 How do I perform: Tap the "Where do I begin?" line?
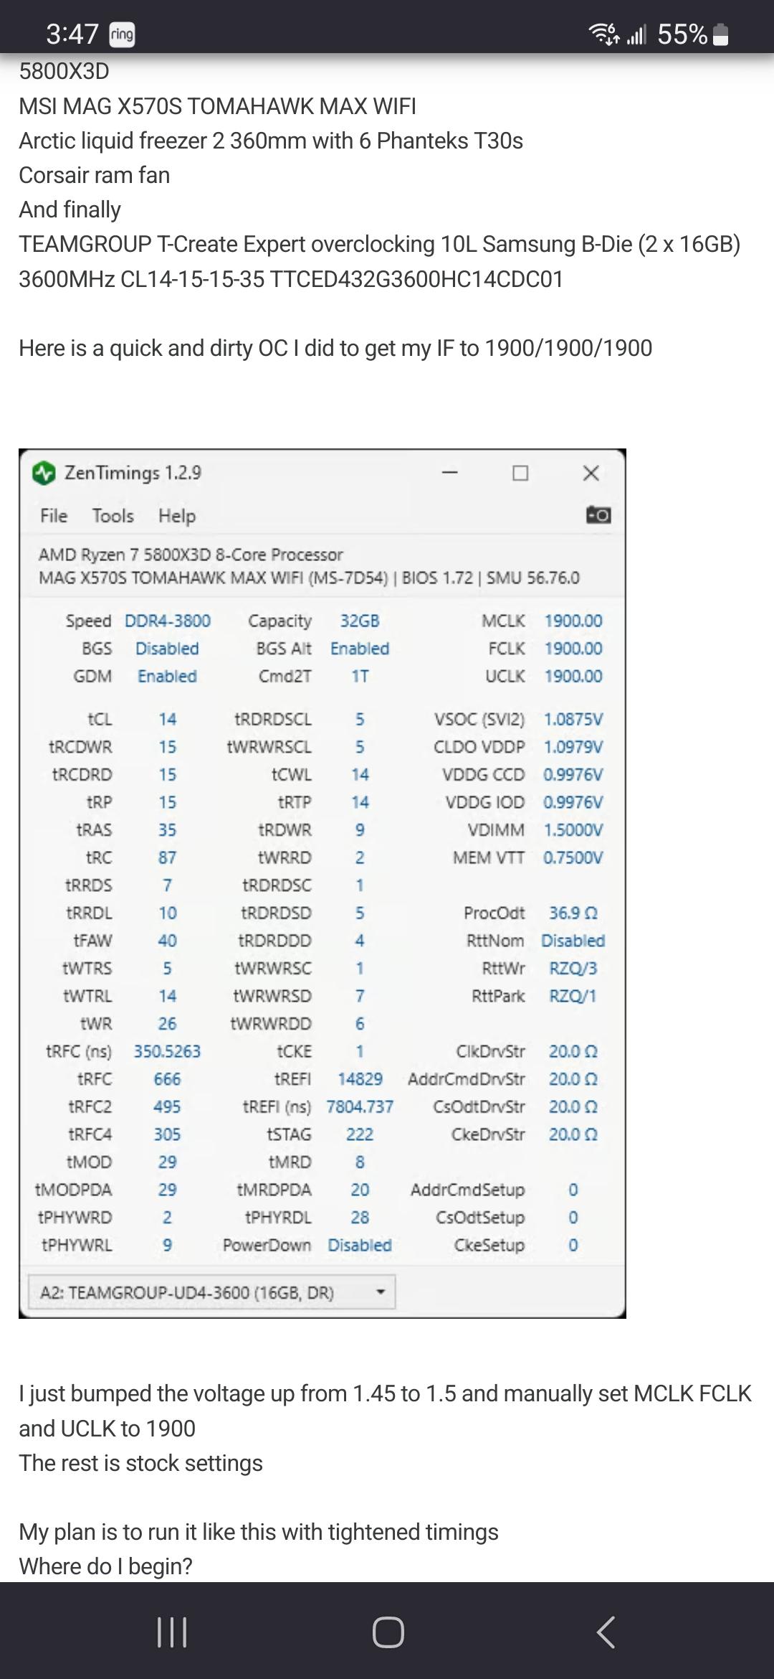(105, 1566)
